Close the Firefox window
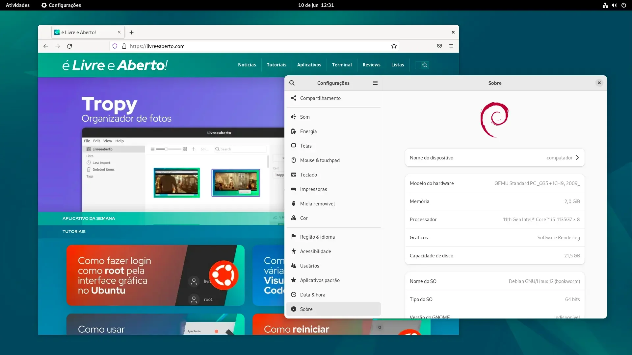632x355 pixels. 453,32
